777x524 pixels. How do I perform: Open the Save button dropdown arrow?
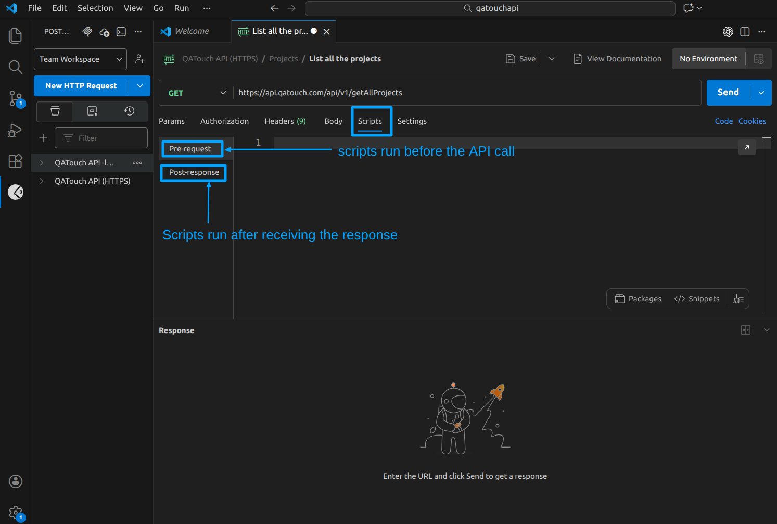[x=551, y=59]
